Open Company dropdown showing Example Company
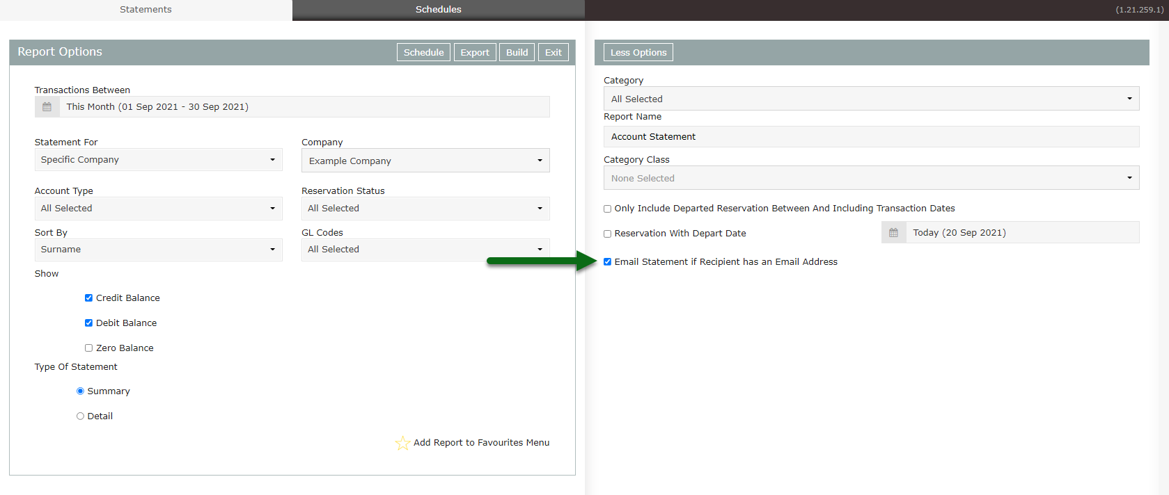The image size is (1169, 495). pos(425,161)
